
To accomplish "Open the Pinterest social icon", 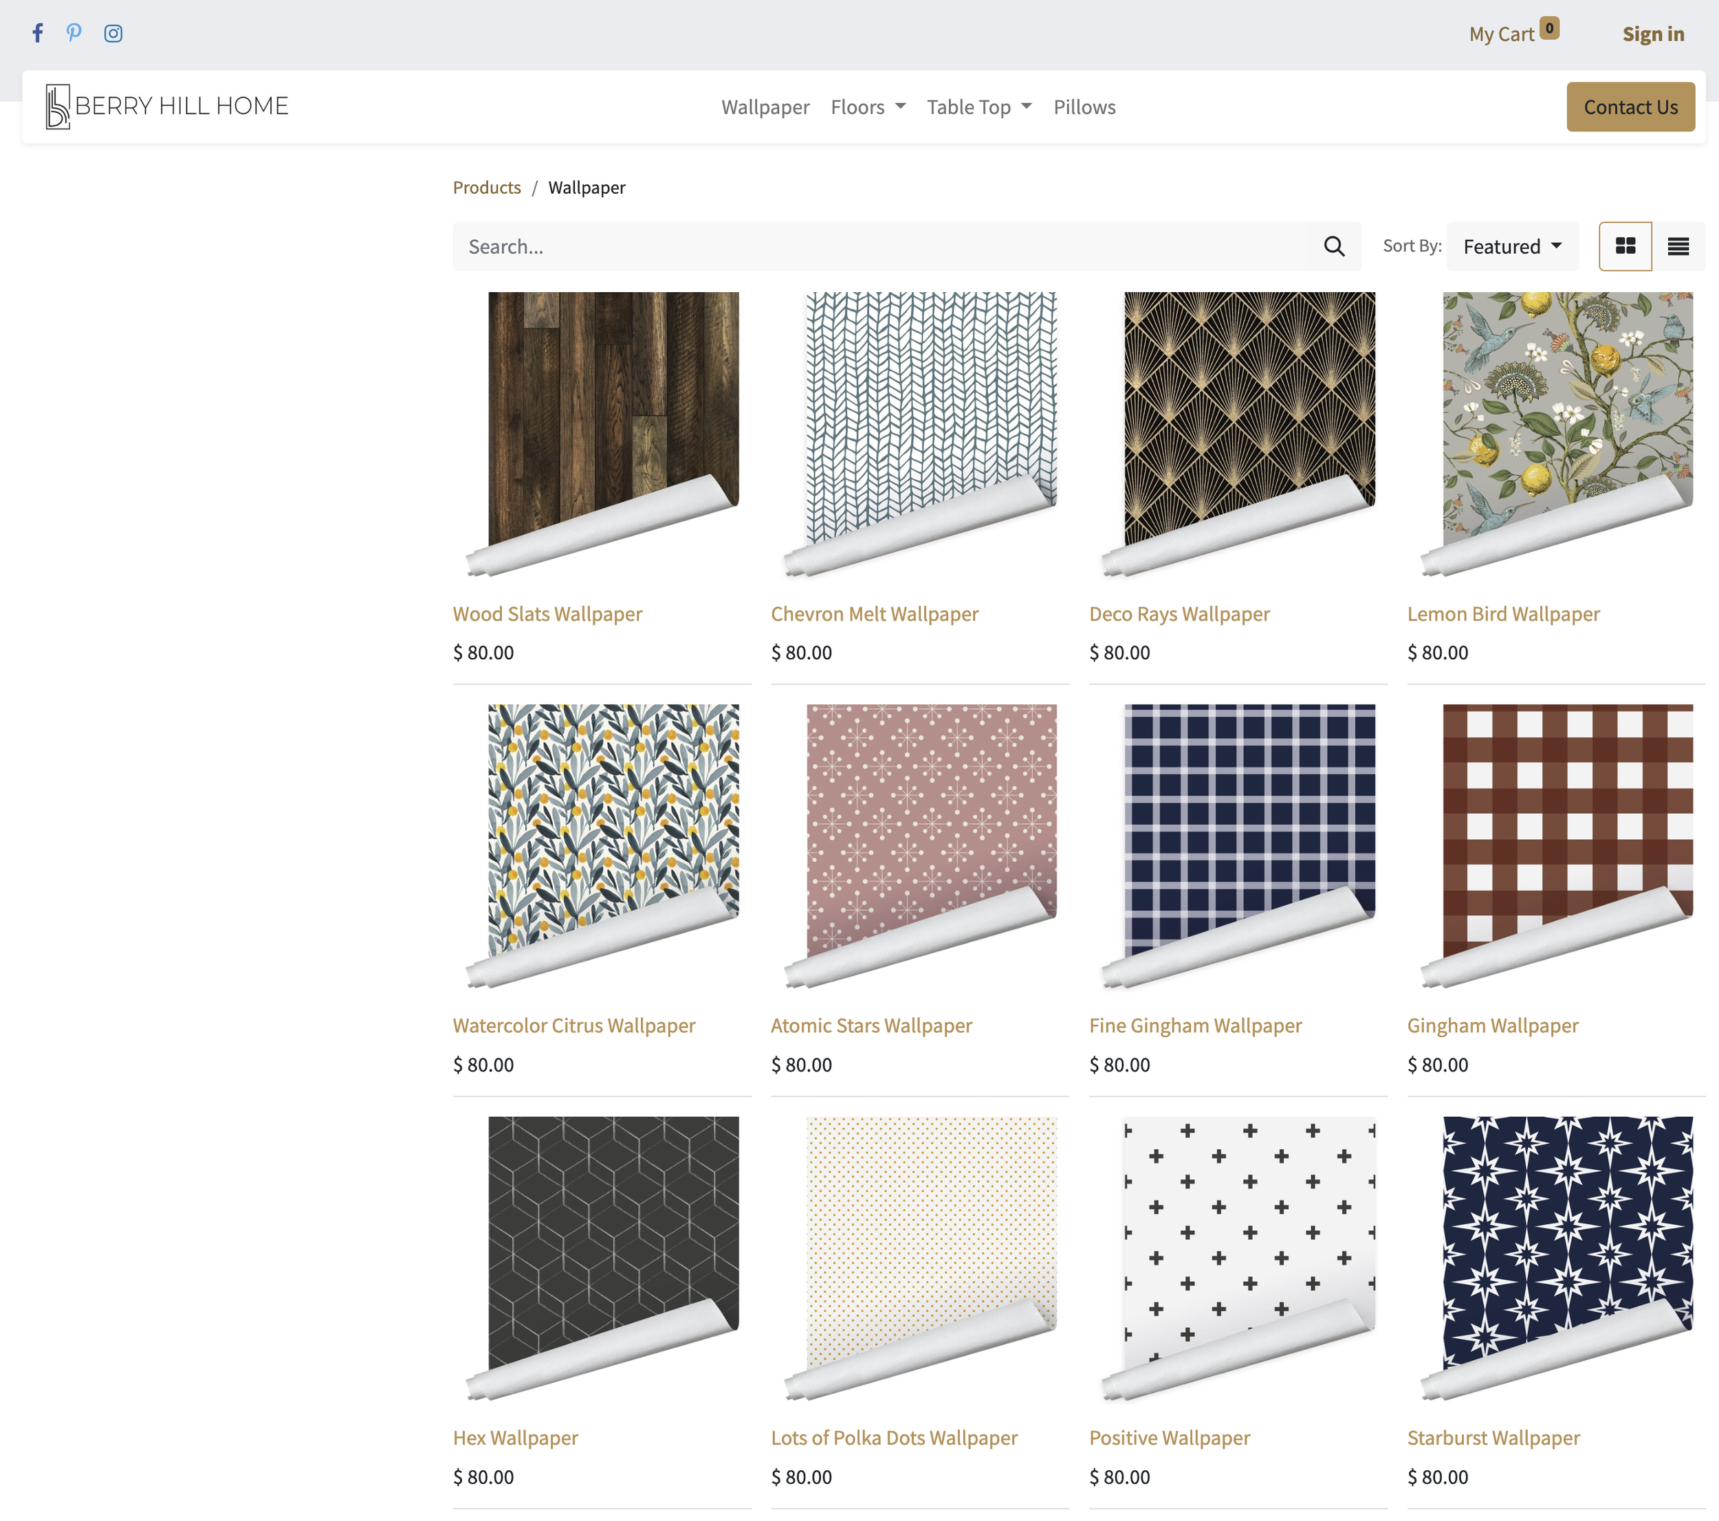I will pos(74,33).
